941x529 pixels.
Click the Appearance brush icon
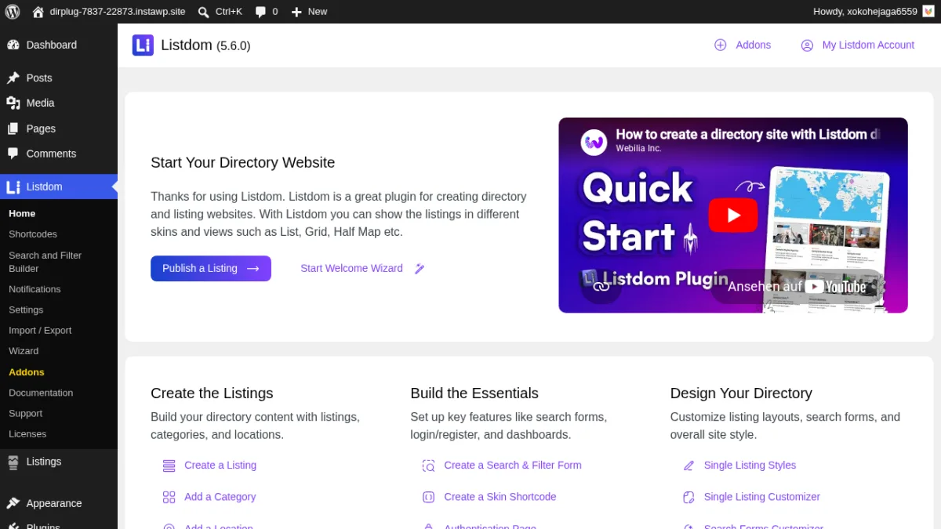point(13,503)
